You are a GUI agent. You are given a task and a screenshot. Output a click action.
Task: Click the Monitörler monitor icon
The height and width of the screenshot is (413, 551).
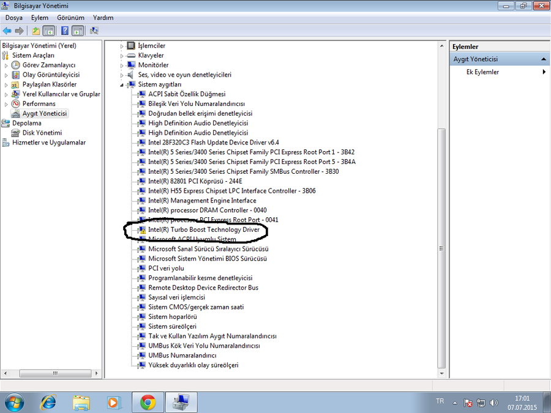pos(131,65)
